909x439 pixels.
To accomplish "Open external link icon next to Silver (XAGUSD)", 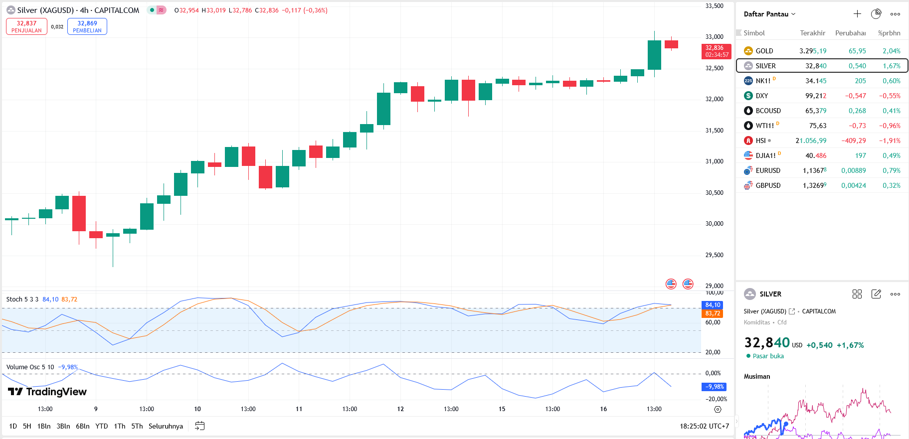I will point(792,311).
